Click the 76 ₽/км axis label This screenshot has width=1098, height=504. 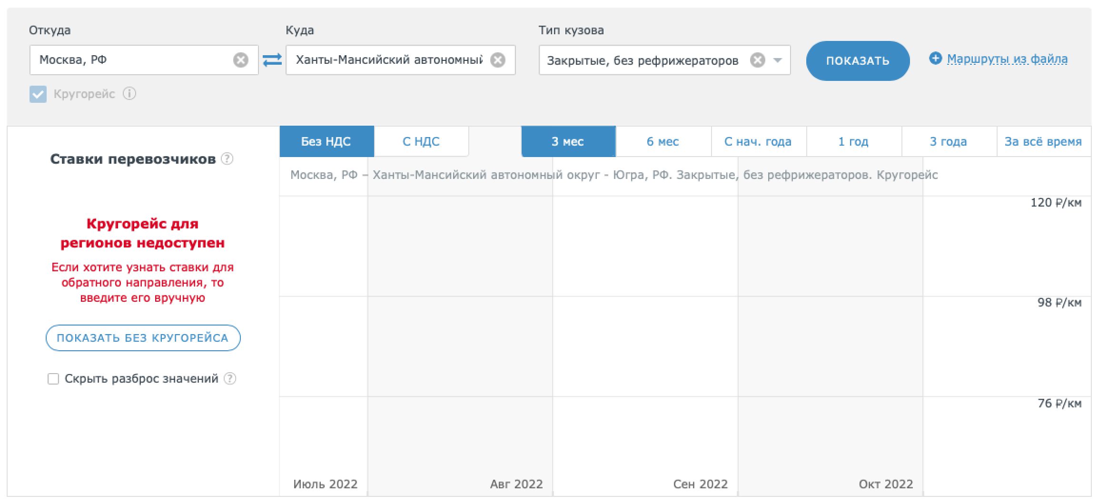coord(1059,404)
